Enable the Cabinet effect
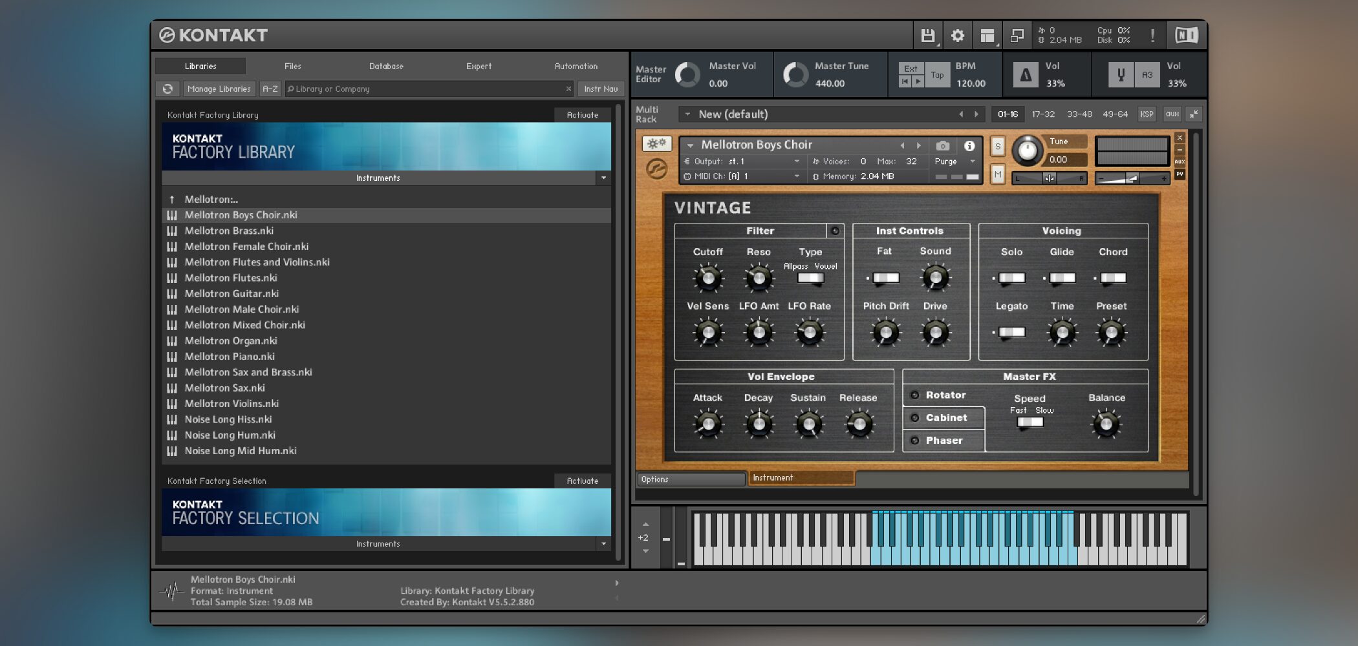The image size is (1358, 646). 915,418
